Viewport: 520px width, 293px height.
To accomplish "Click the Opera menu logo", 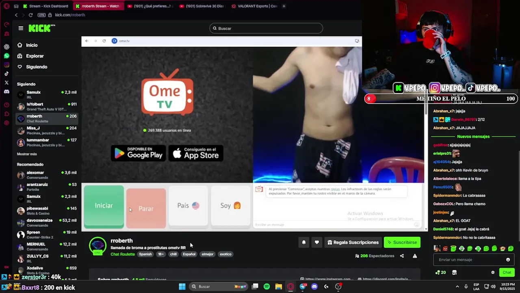I will point(6,6).
